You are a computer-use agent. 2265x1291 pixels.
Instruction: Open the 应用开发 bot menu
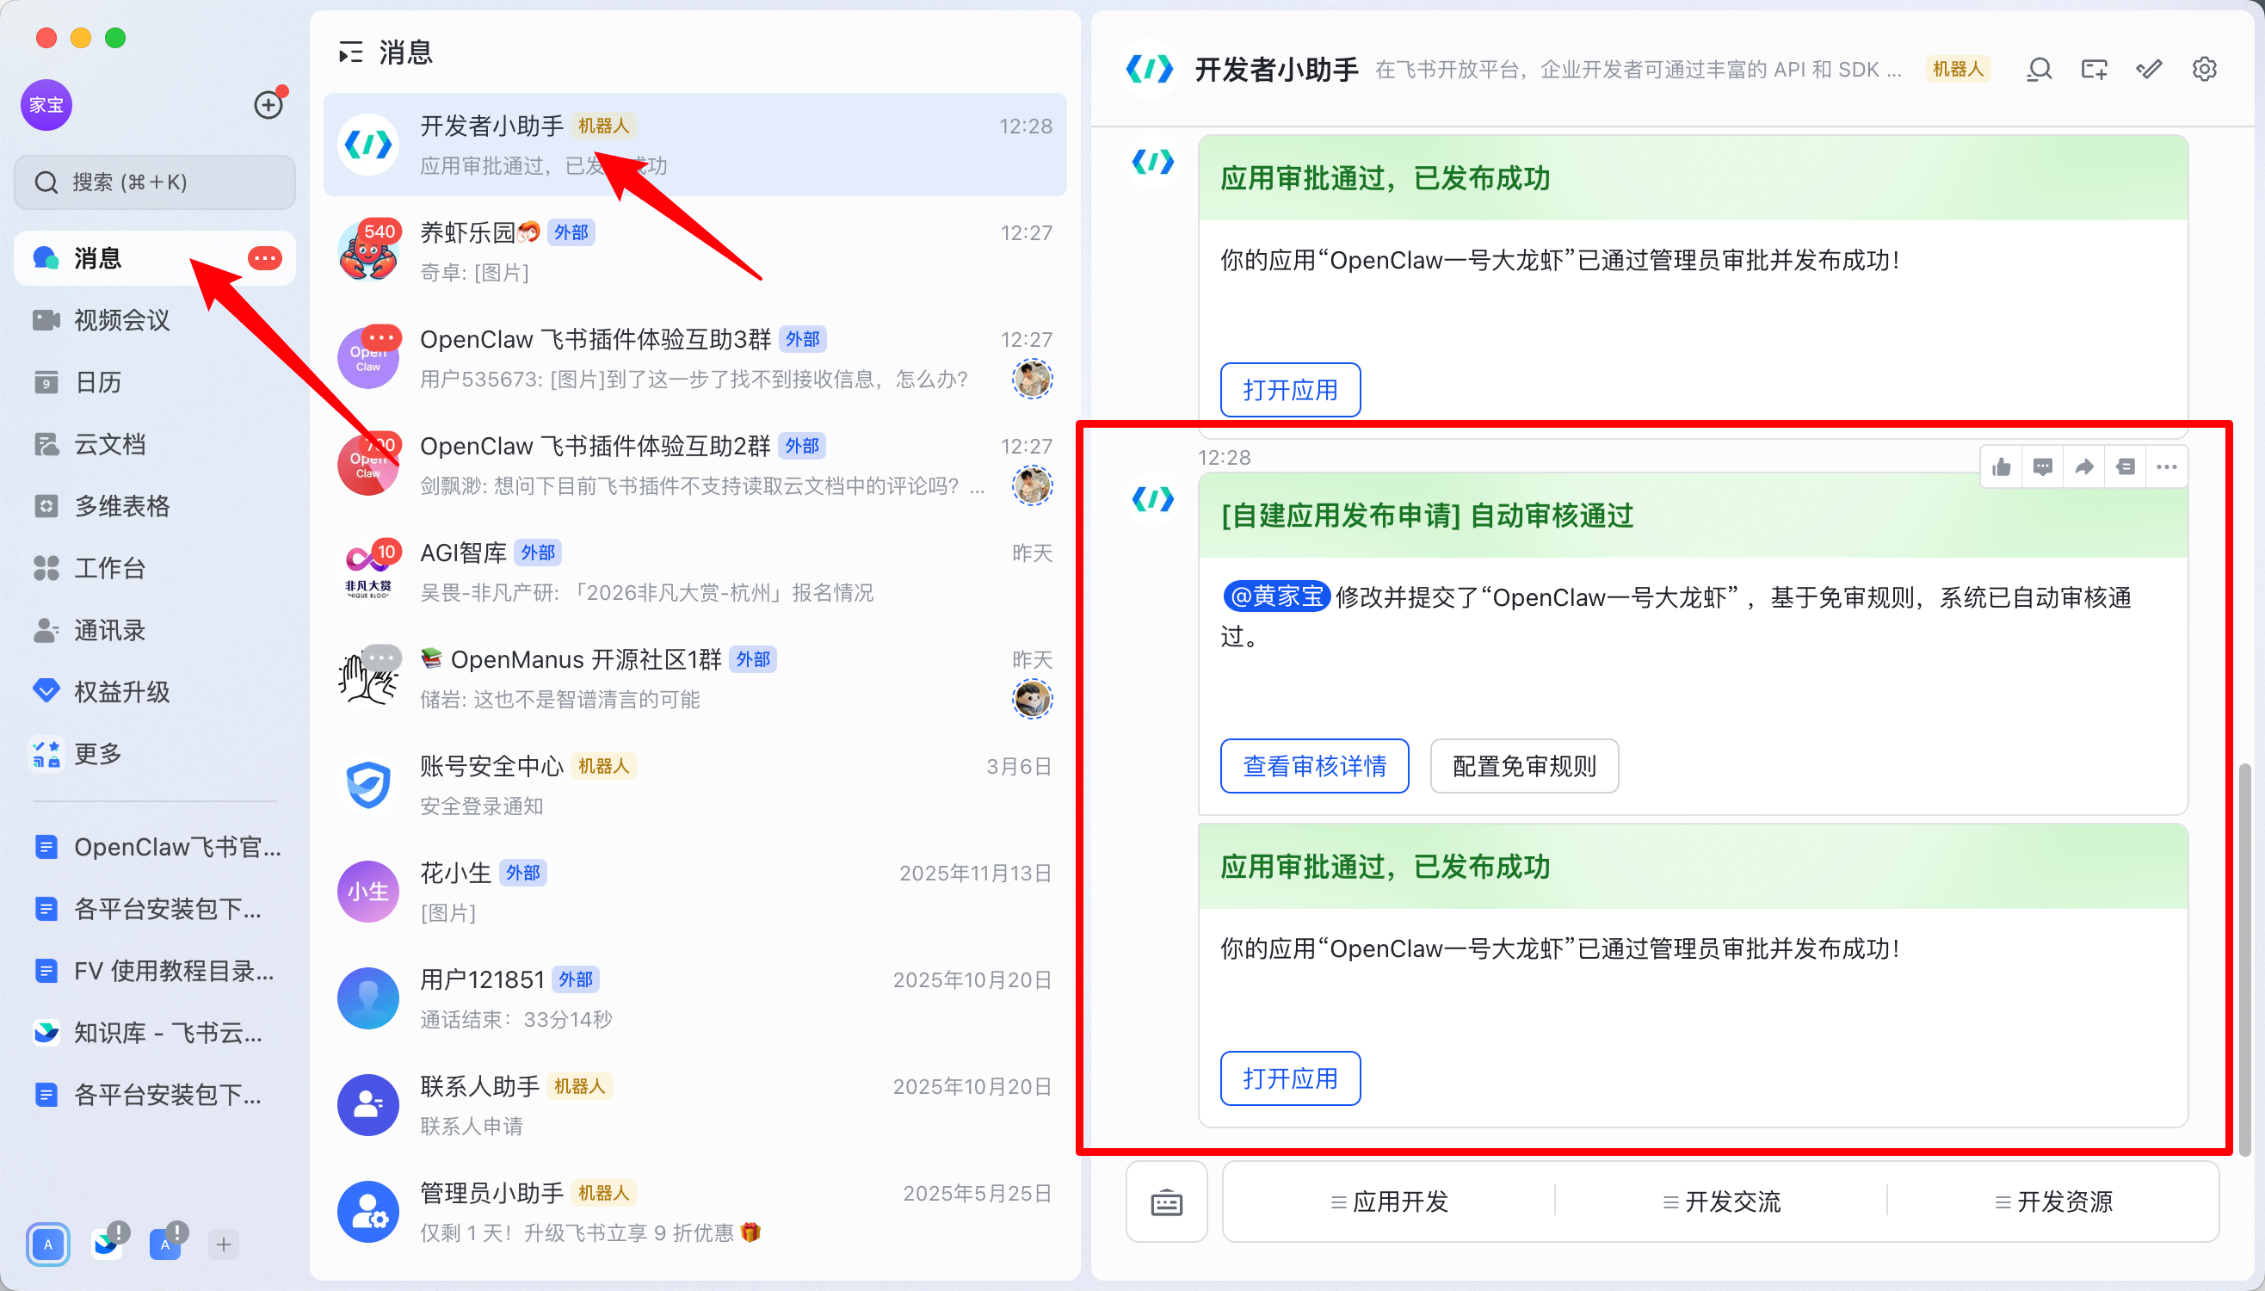(x=1389, y=1201)
